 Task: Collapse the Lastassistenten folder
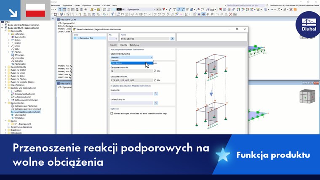click(5, 103)
